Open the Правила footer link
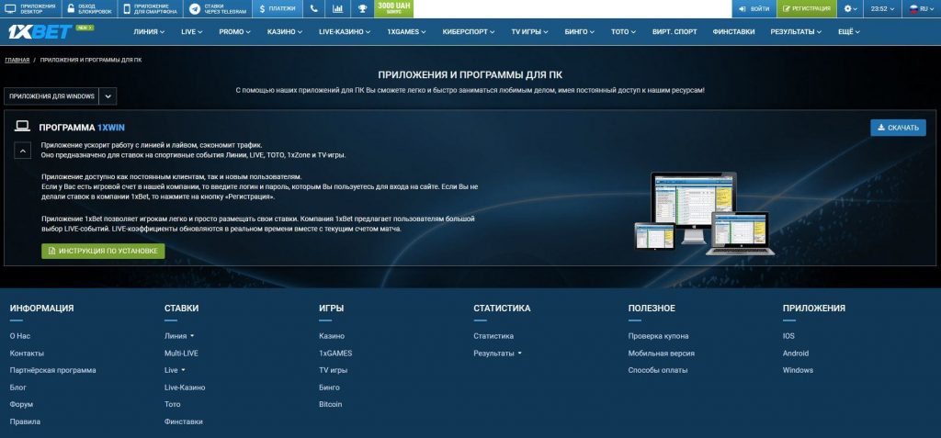This screenshot has height=438, width=941. coord(25,421)
